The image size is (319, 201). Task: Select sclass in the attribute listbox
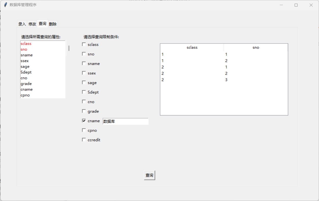pos(43,44)
